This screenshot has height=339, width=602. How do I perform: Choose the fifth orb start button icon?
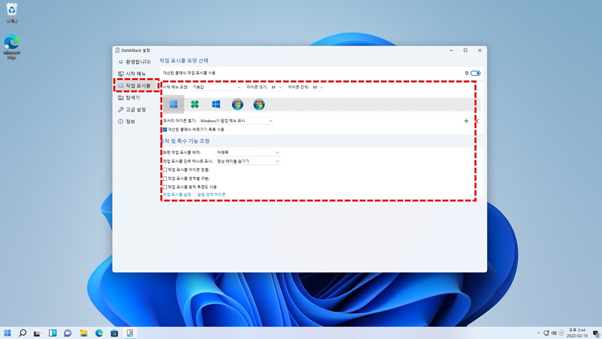pos(259,105)
